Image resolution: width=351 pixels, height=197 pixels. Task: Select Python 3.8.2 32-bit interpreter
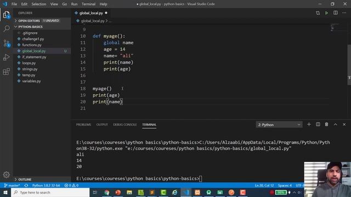click(46, 186)
